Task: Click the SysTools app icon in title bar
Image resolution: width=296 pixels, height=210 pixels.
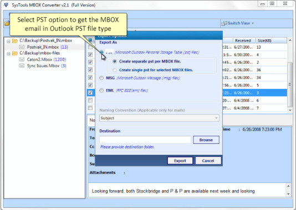Action: click(x=6, y=5)
